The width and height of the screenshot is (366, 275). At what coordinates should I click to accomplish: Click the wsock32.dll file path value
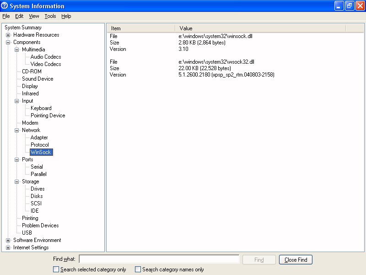pyautogui.click(x=216, y=62)
